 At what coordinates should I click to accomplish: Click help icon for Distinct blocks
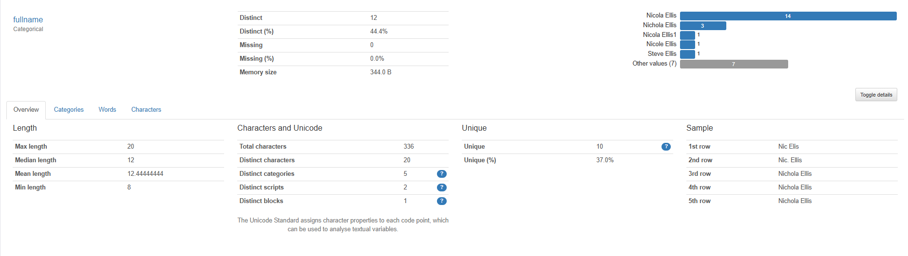coord(441,201)
